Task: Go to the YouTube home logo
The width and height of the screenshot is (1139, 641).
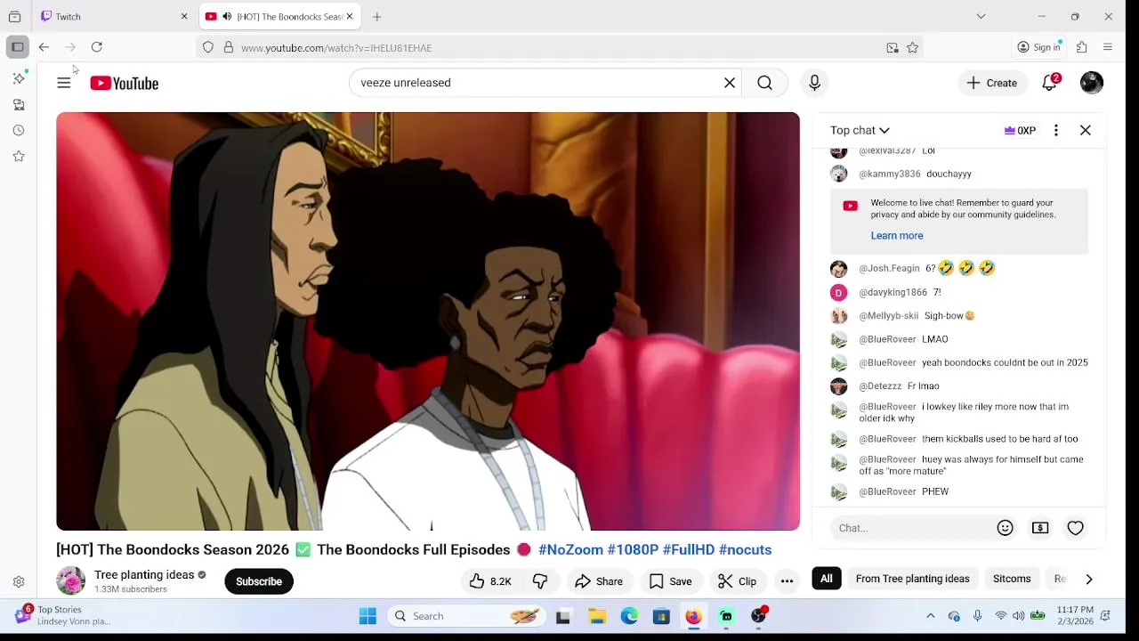Action: tap(125, 83)
